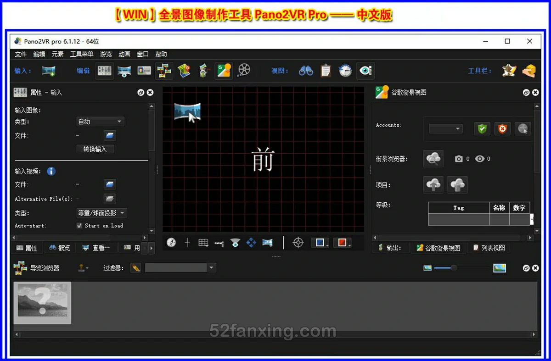The height and width of the screenshot is (361, 551).
Task: Browse for Alternative File(s)
Action: click(110, 199)
